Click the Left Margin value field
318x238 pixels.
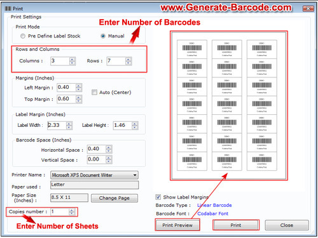(67, 88)
